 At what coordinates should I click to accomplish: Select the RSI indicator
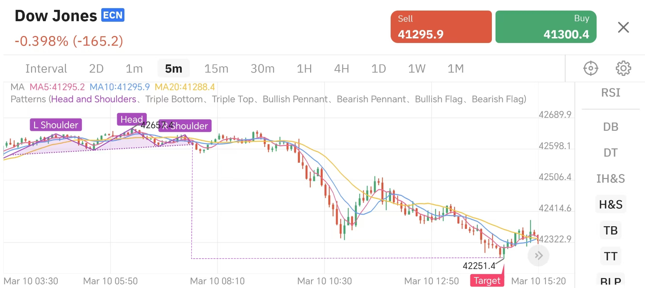(610, 93)
